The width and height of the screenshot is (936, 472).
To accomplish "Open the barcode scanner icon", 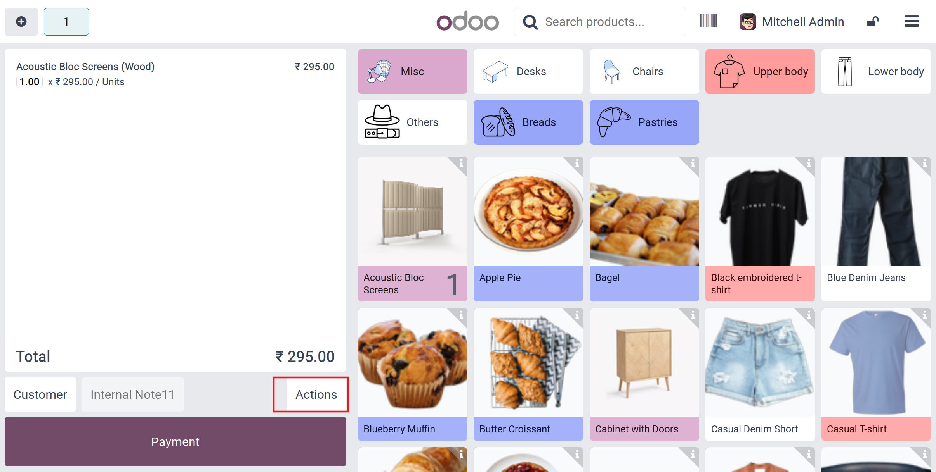I will pyautogui.click(x=708, y=21).
